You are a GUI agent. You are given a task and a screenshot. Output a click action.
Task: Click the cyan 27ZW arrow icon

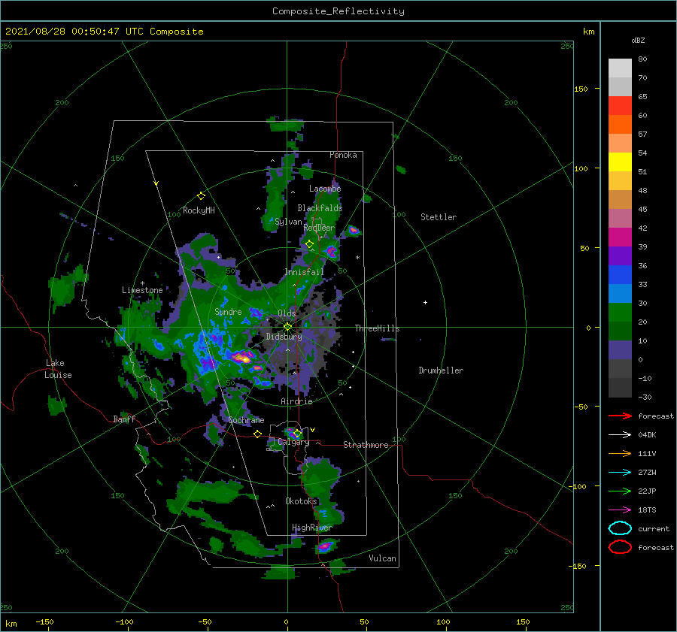[x=620, y=473]
